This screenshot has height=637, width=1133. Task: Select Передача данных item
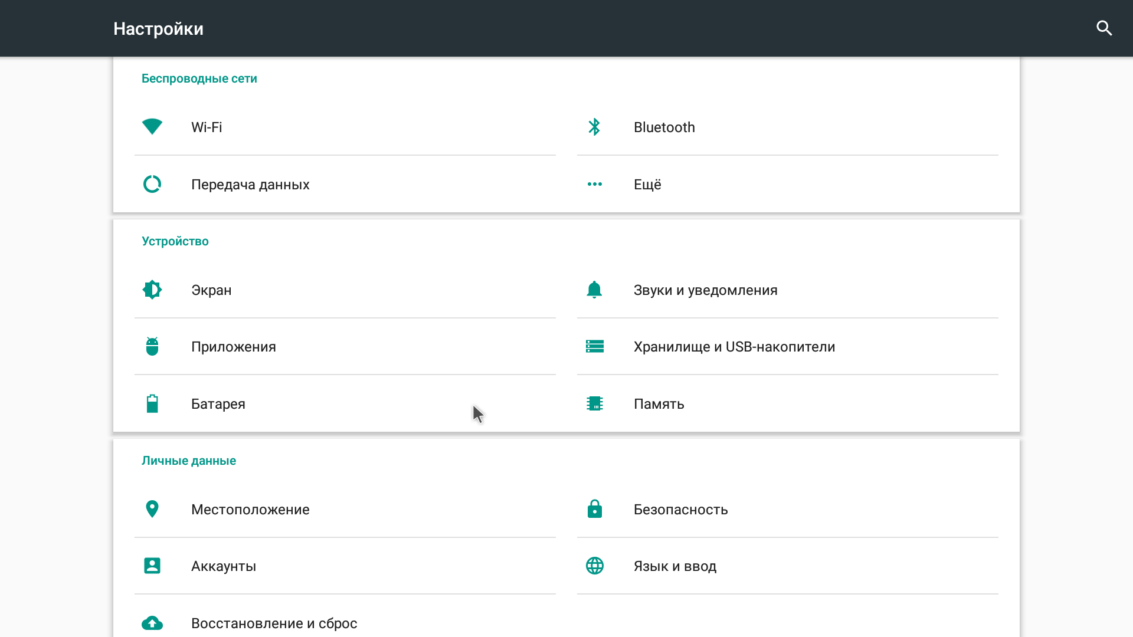click(x=250, y=185)
